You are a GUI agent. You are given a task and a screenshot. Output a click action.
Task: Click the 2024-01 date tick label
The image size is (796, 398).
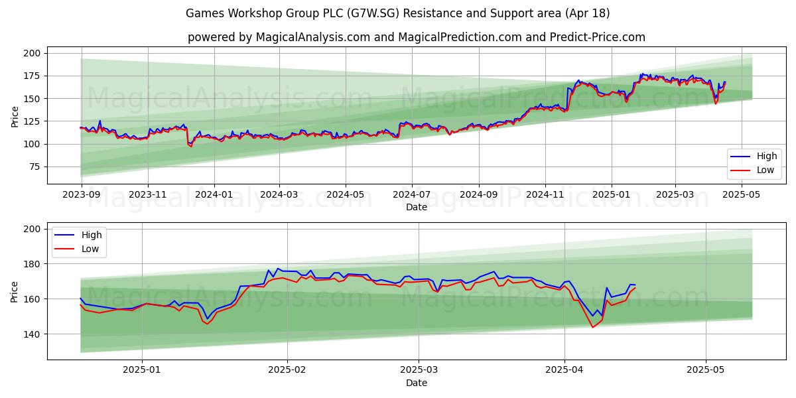[214, 194]
